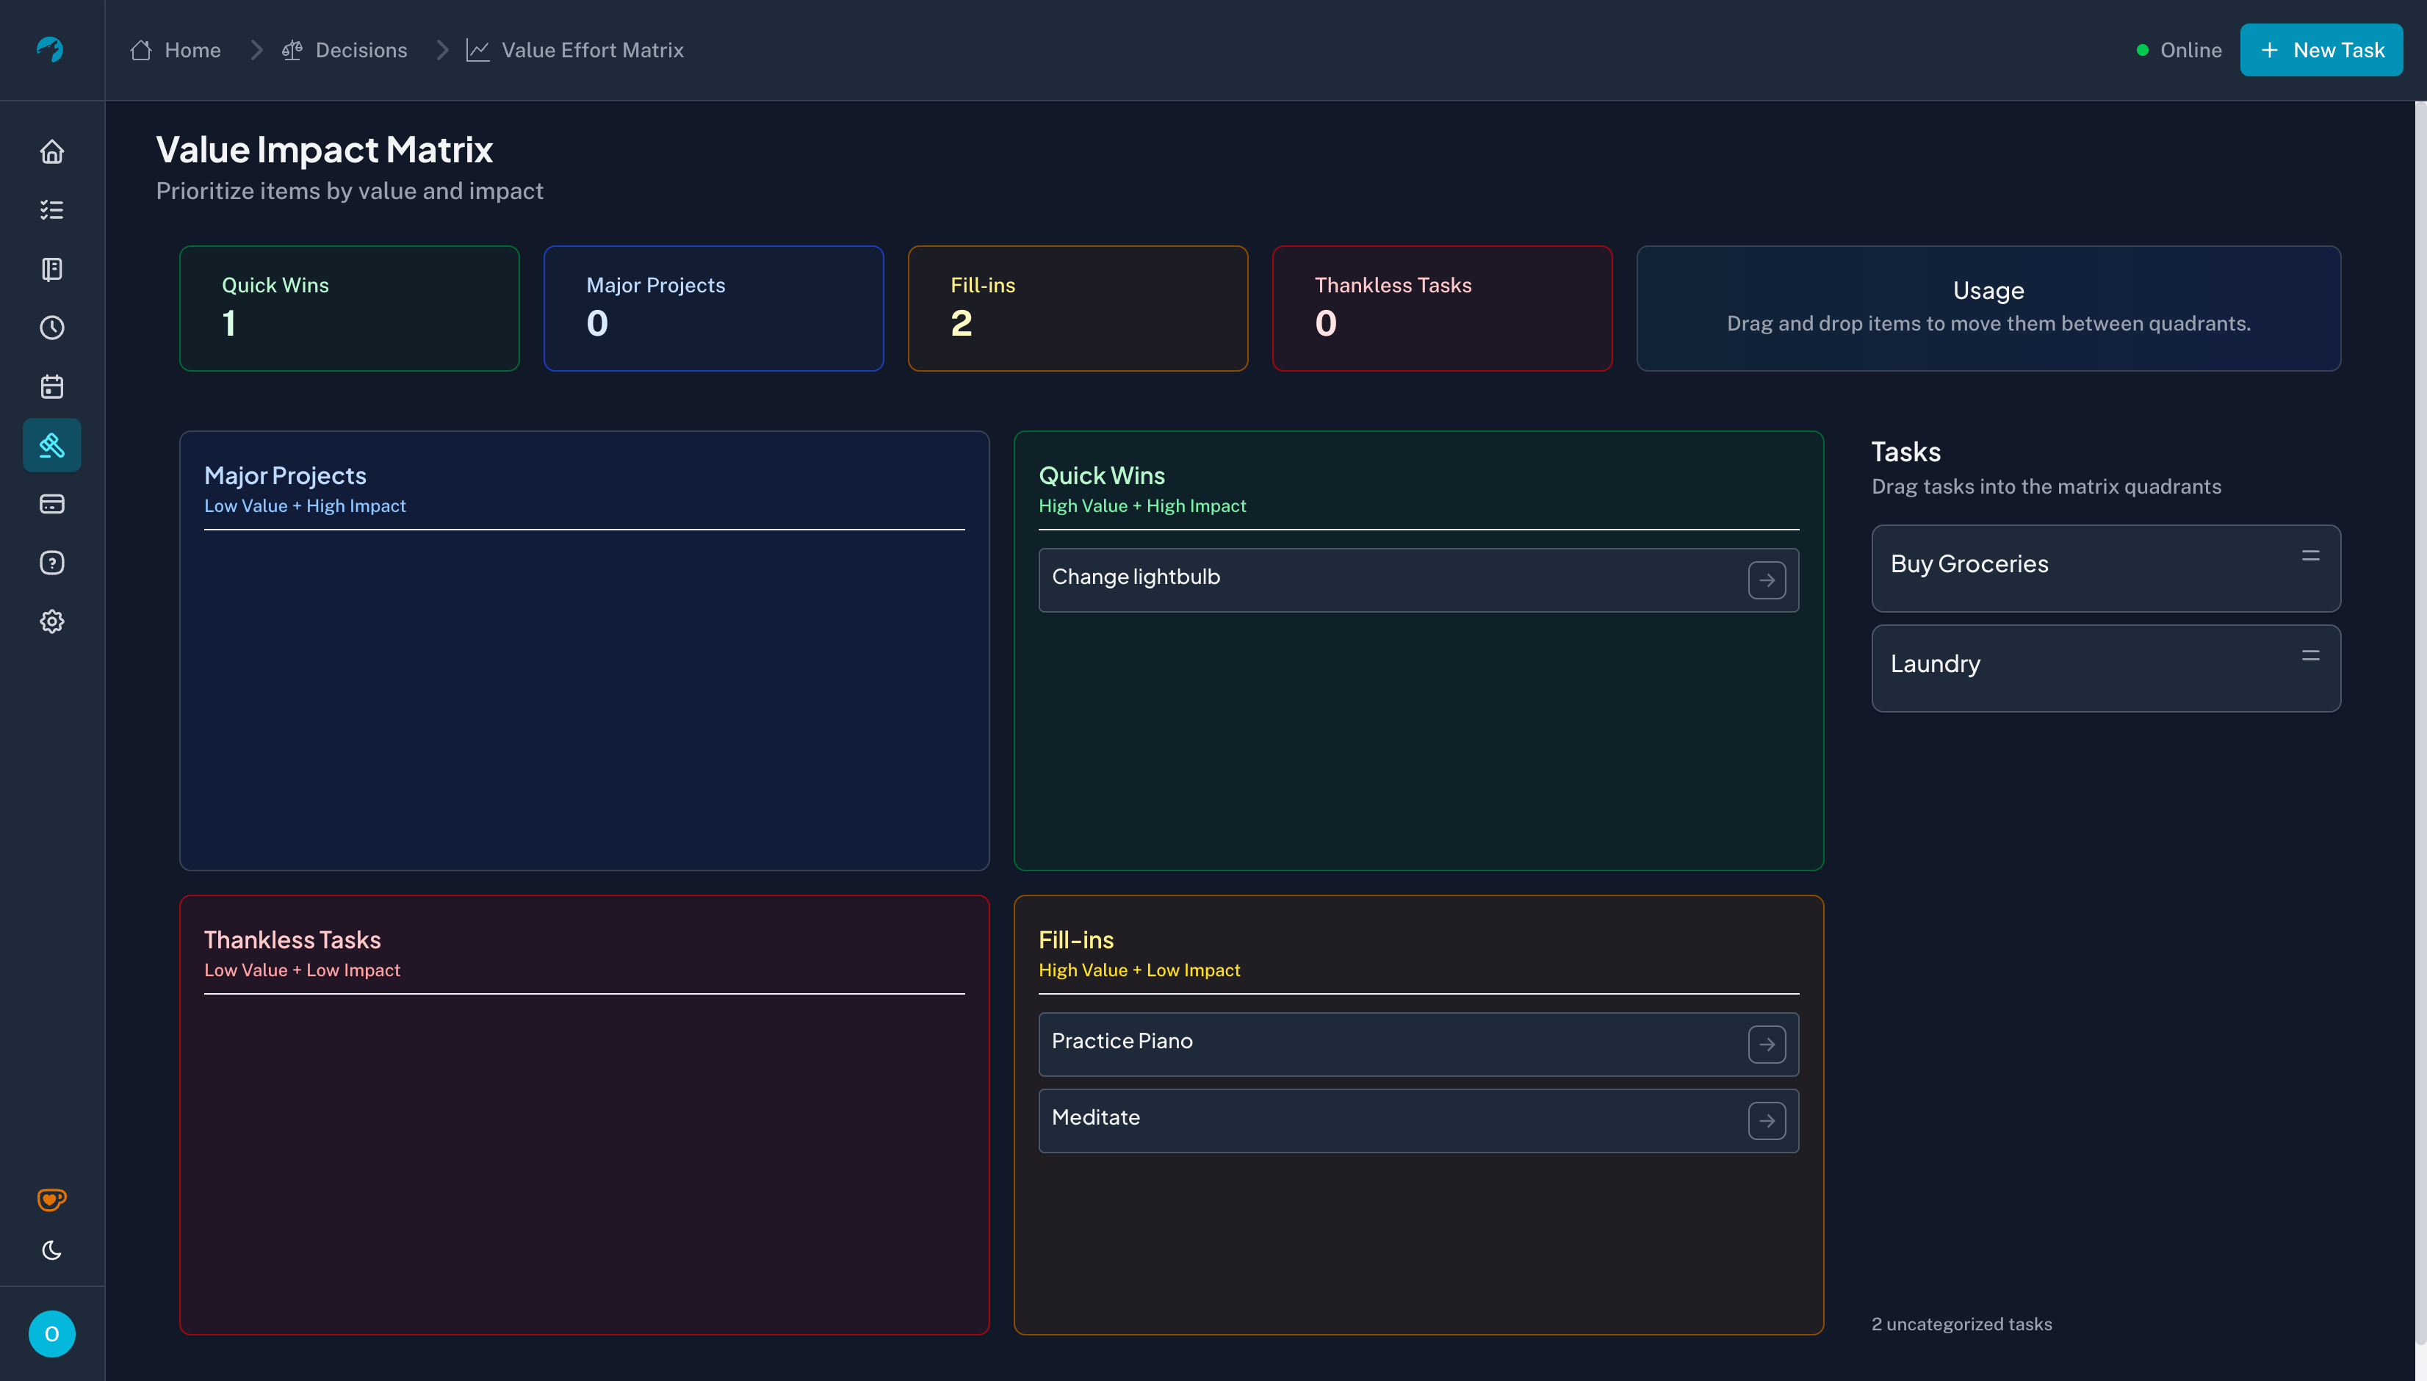The image size is (2427, 1381).
Task: Create a New Task
Action: [x=2320, y=50]
